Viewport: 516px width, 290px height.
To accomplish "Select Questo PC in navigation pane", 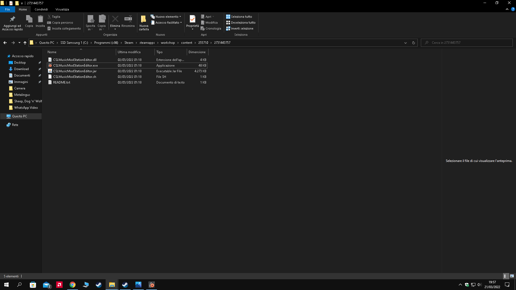I will coord(21,116).
